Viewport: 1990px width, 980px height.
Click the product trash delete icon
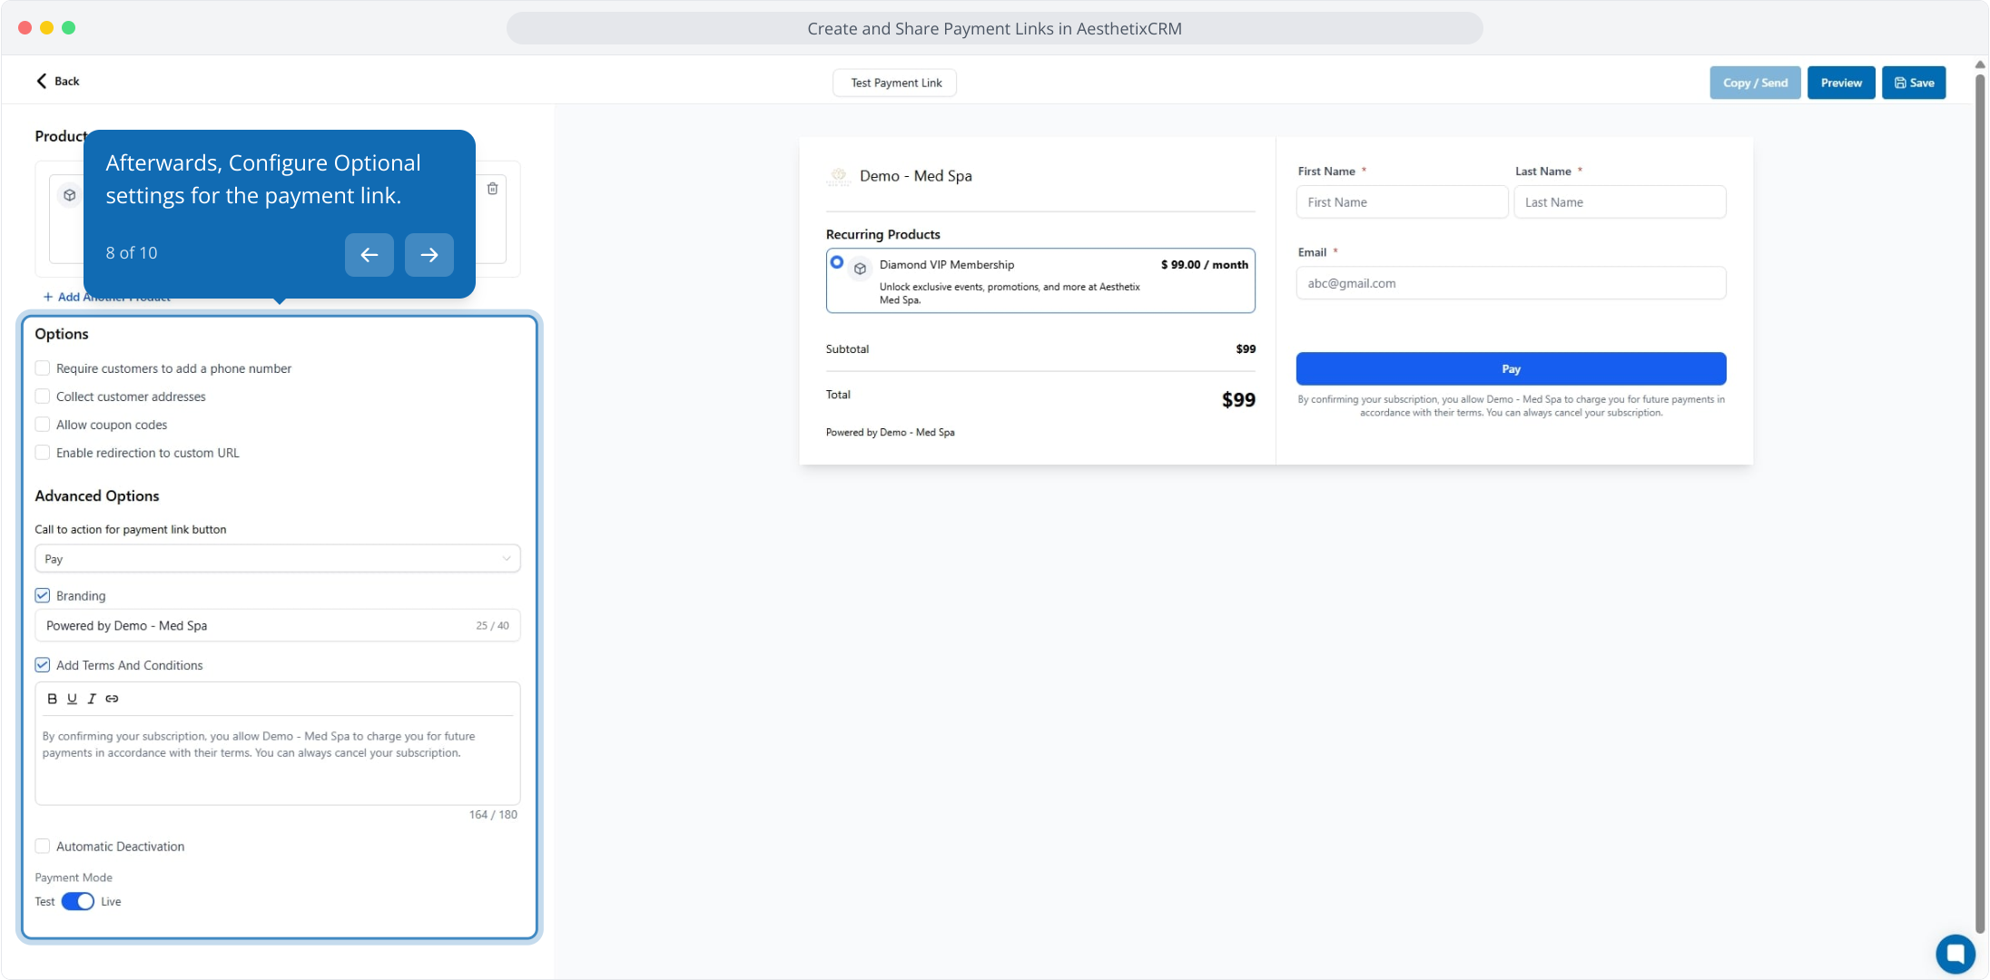point(492,189)
